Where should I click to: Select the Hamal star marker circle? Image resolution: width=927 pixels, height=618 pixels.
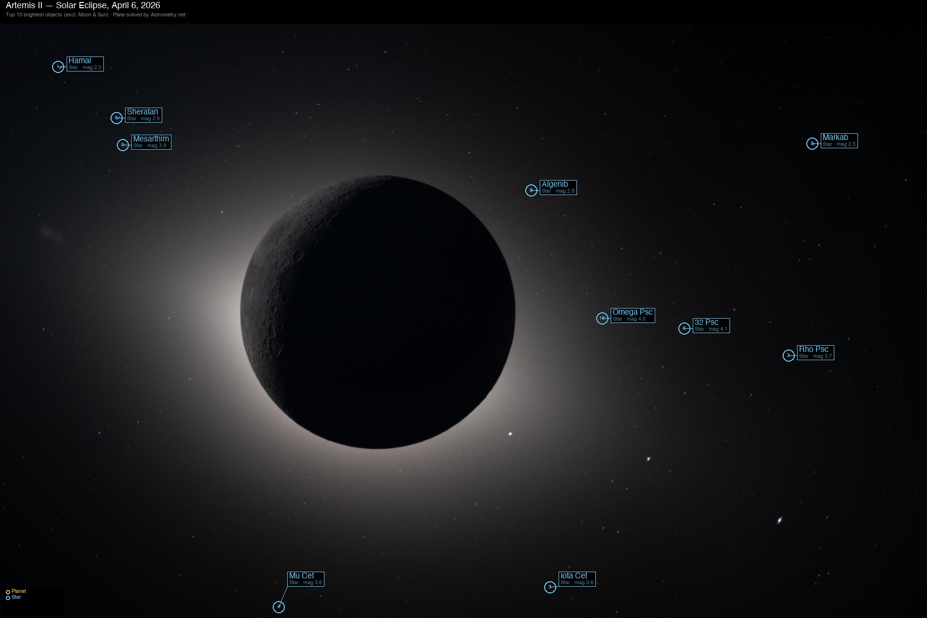pyautogui.click(x=58, y=67)
